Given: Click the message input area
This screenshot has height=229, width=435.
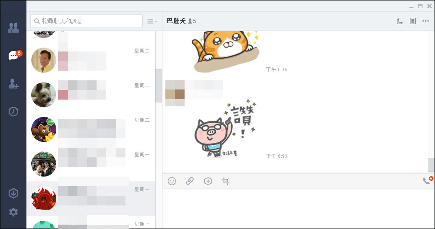Looking at the screenshot, I should 298,209.
